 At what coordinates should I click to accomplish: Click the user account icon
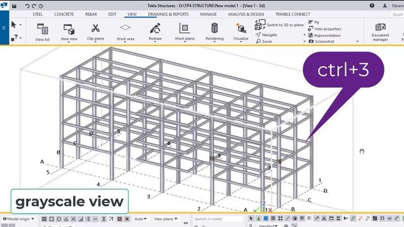point(384,6)
